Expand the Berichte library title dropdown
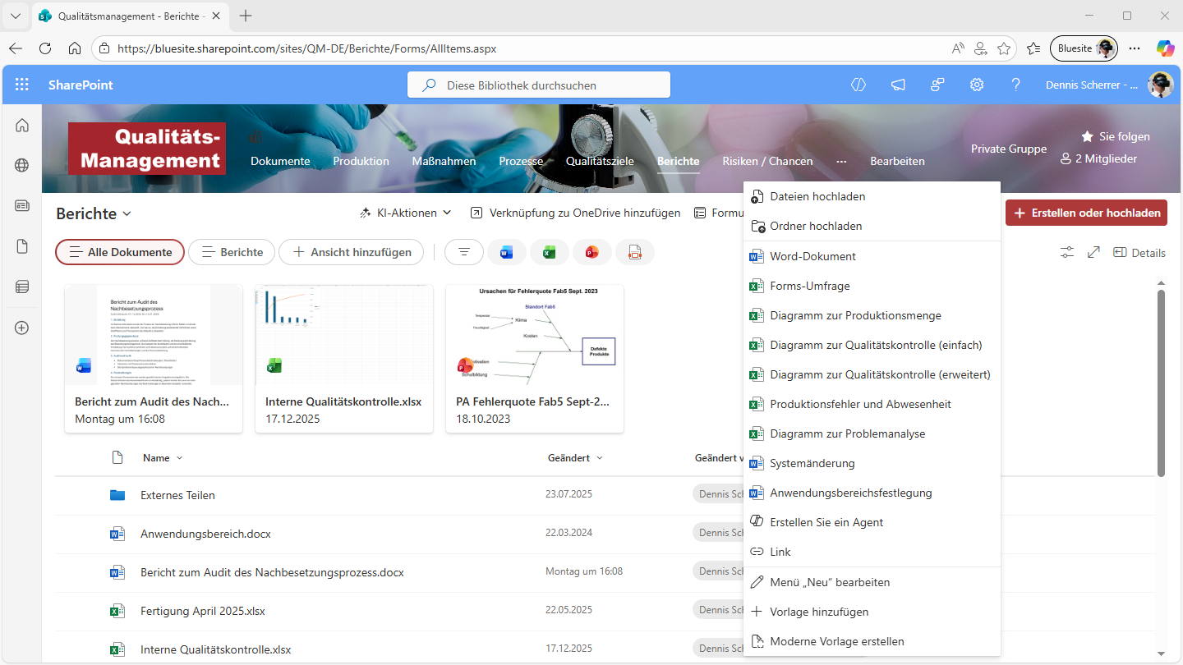1183x665 pixels. (x=127, y=213)
